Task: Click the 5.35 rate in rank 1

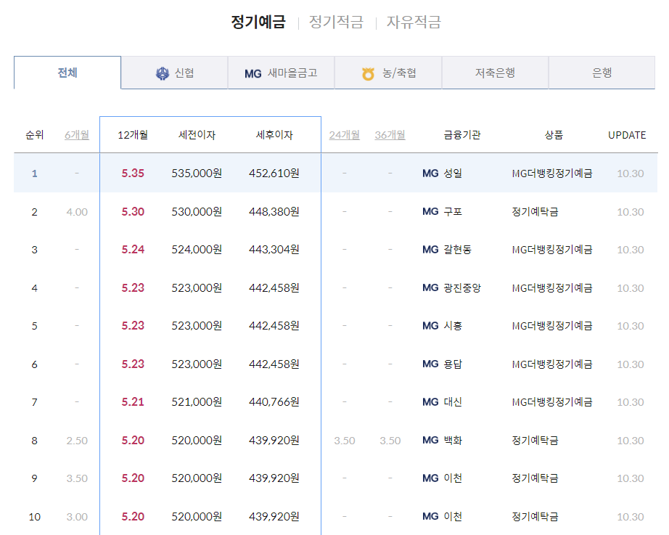Action: (x=133, y=173)
